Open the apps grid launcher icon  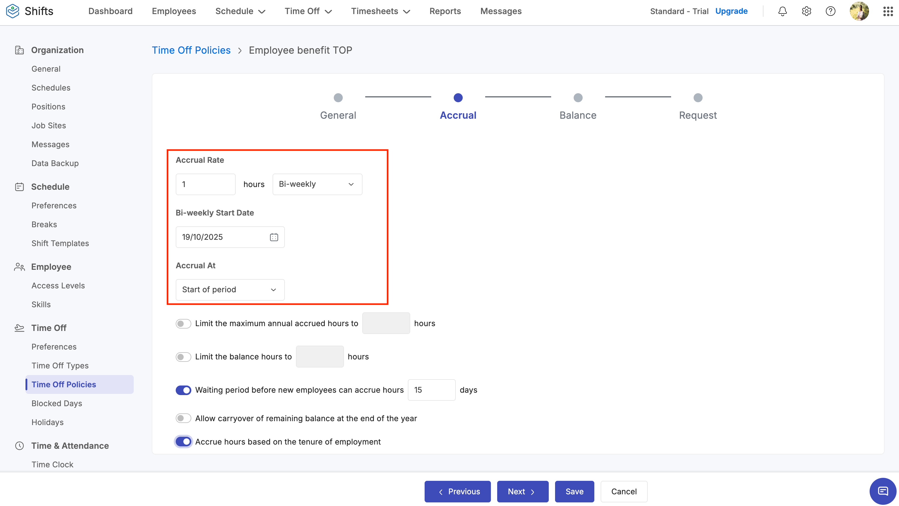coord(888,11)
